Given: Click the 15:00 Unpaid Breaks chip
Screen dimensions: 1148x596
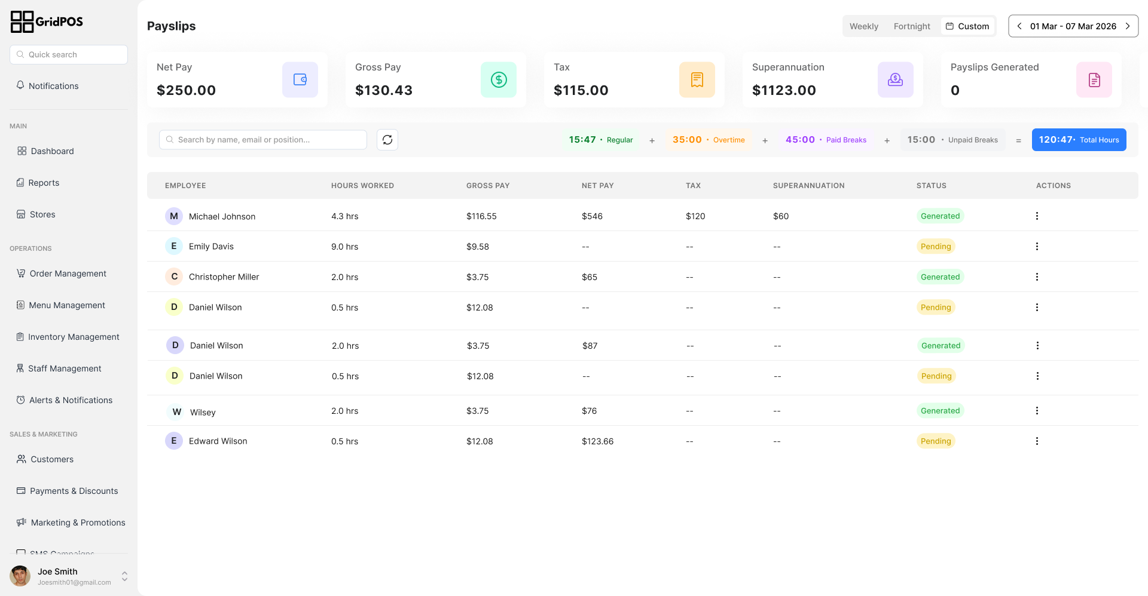Looking at the screenshot, I should coord(952,140).
